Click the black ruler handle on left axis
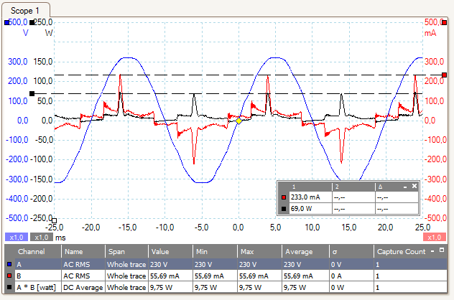 pyautogui.click(x=32, y=93)
